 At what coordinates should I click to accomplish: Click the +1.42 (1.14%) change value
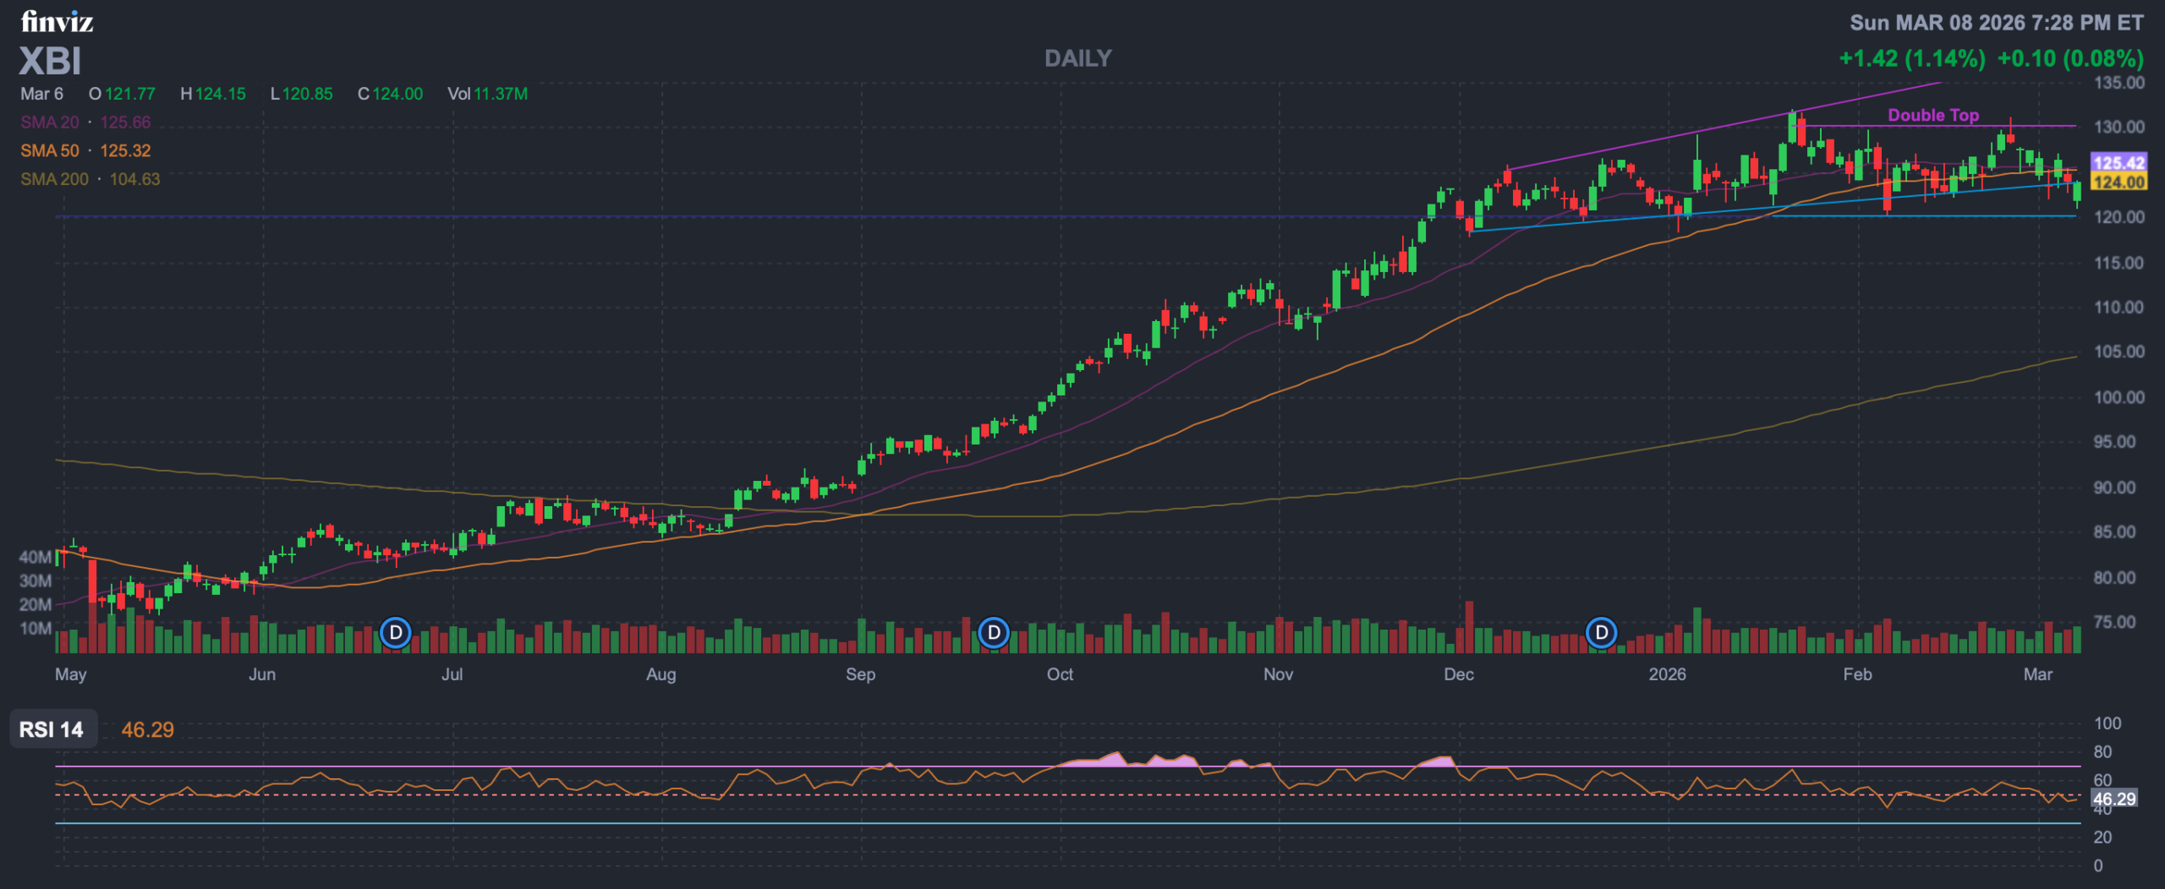click(x=1912, y=58)
